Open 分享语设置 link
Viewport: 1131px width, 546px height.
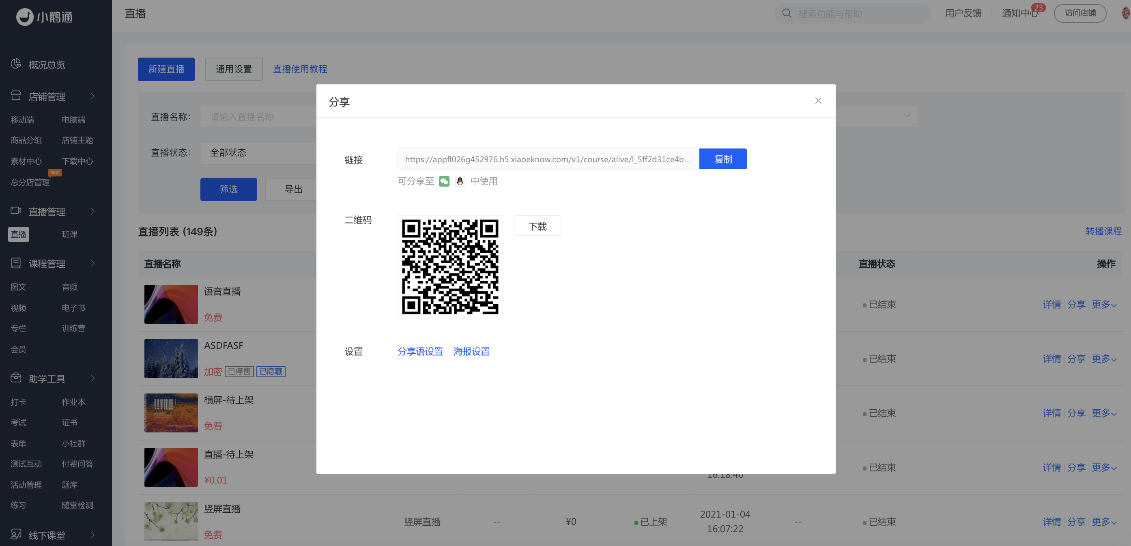pyautogui.click(x=420, y=351)
